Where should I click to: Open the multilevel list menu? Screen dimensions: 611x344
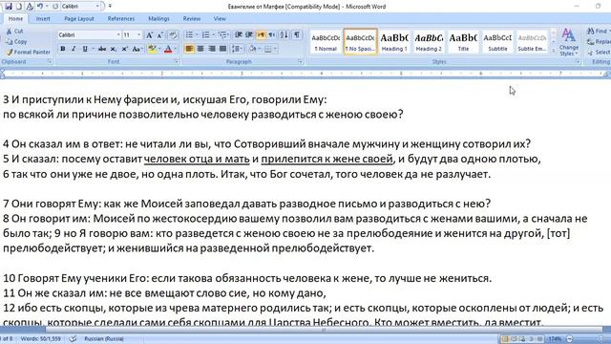[222, 35]
